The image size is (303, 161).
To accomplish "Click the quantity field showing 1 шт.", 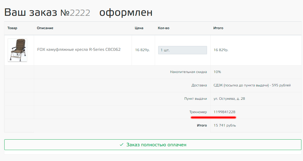I will 182,50.
